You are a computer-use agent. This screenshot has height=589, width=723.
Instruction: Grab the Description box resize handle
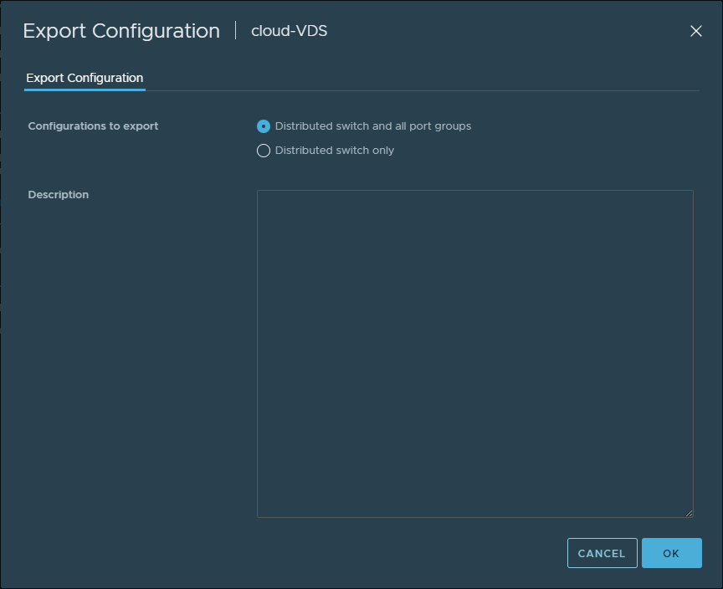pos(689,513)
